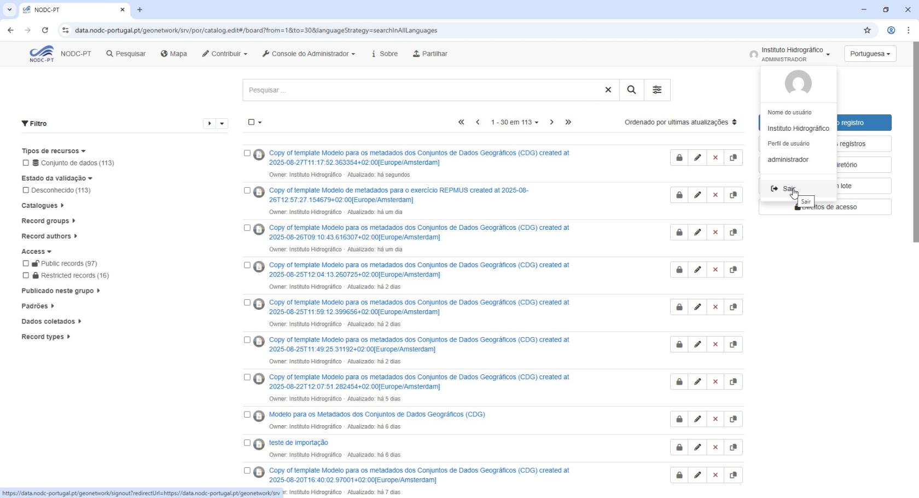Open advanced search filter options icon
Viewport: 919px width, 498px height.
[x=657, y=90]
